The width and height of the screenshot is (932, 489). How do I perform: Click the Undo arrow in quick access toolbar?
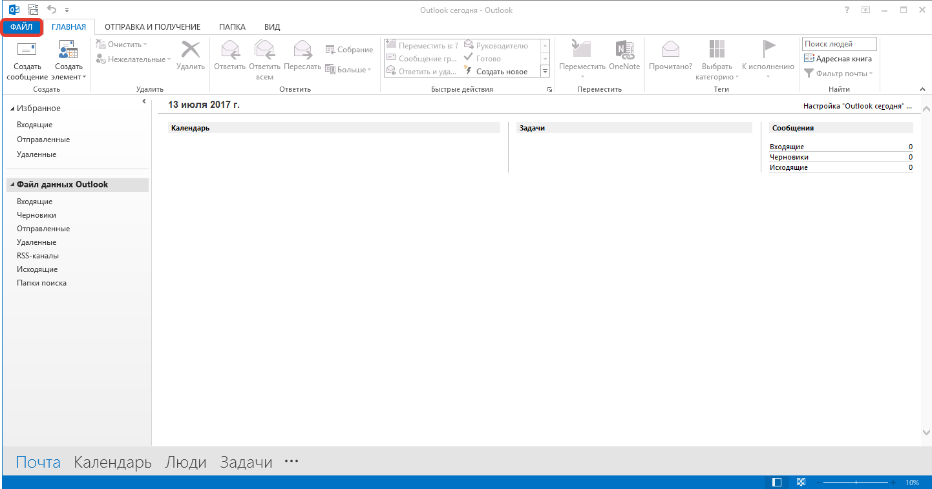52,10
